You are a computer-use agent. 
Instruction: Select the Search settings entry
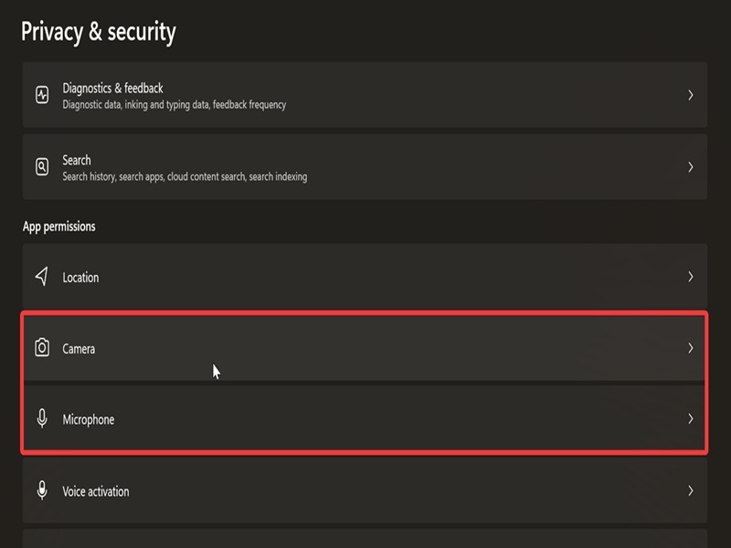click(x=365, y=167)
